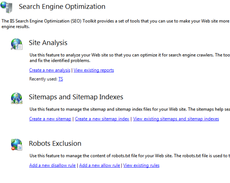Click the Recently used label
Screen dimensions: 230x183
coord(43,79)
